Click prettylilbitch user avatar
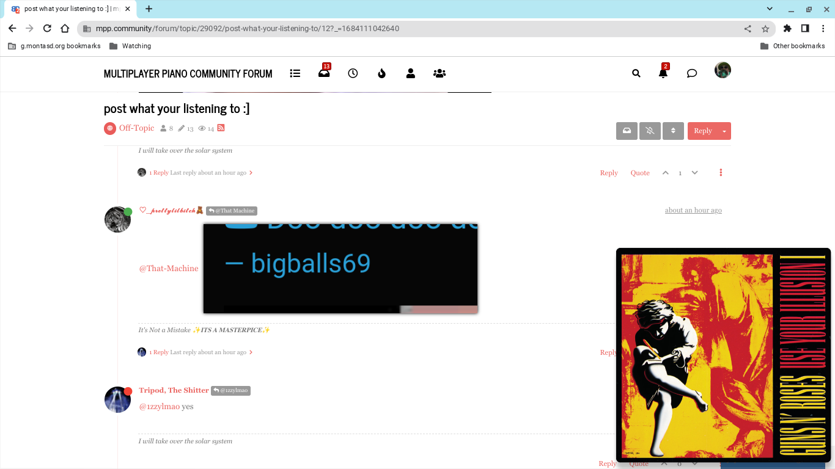This screenshot has height=469, width=835. [x=117, y=220]
